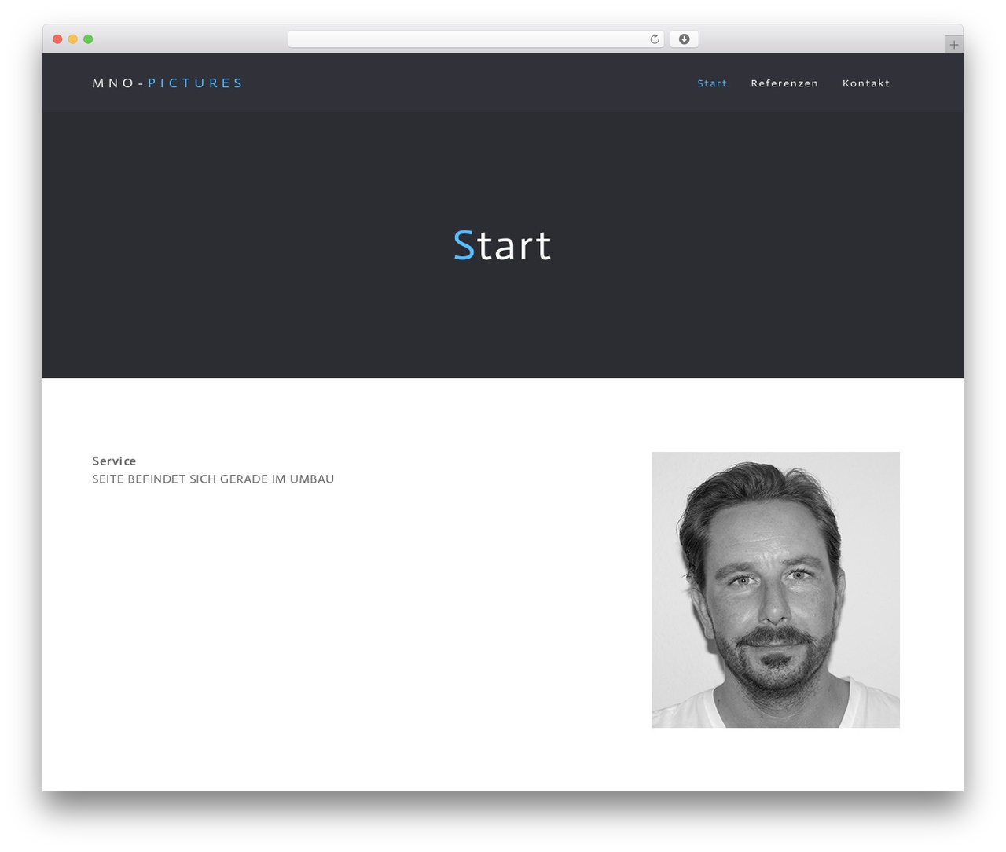
Task: Navigate to Referenzen page
Action: tap(784, 83)
